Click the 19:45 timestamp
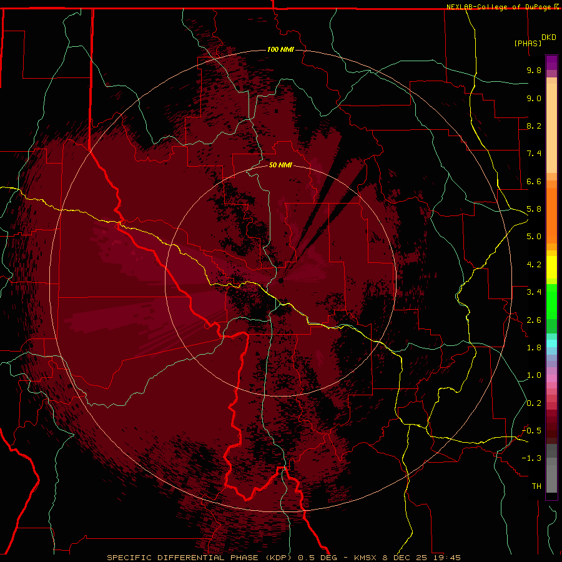 [448, 558]
